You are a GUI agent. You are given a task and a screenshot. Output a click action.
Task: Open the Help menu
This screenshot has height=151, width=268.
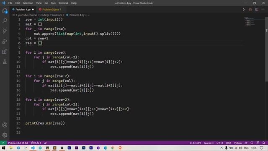pos(74,3)
